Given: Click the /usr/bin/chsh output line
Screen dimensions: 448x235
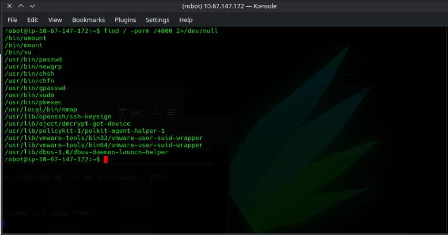Looking at the screenshot, I should (x=30, y=74).
